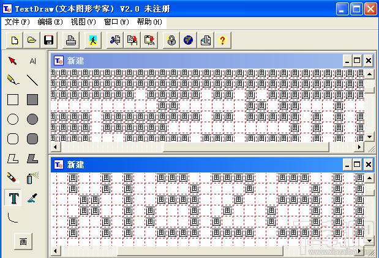Screen dimensions: 379x258
Task: Open the 文件(F) menu
Action: click(17, 22)
